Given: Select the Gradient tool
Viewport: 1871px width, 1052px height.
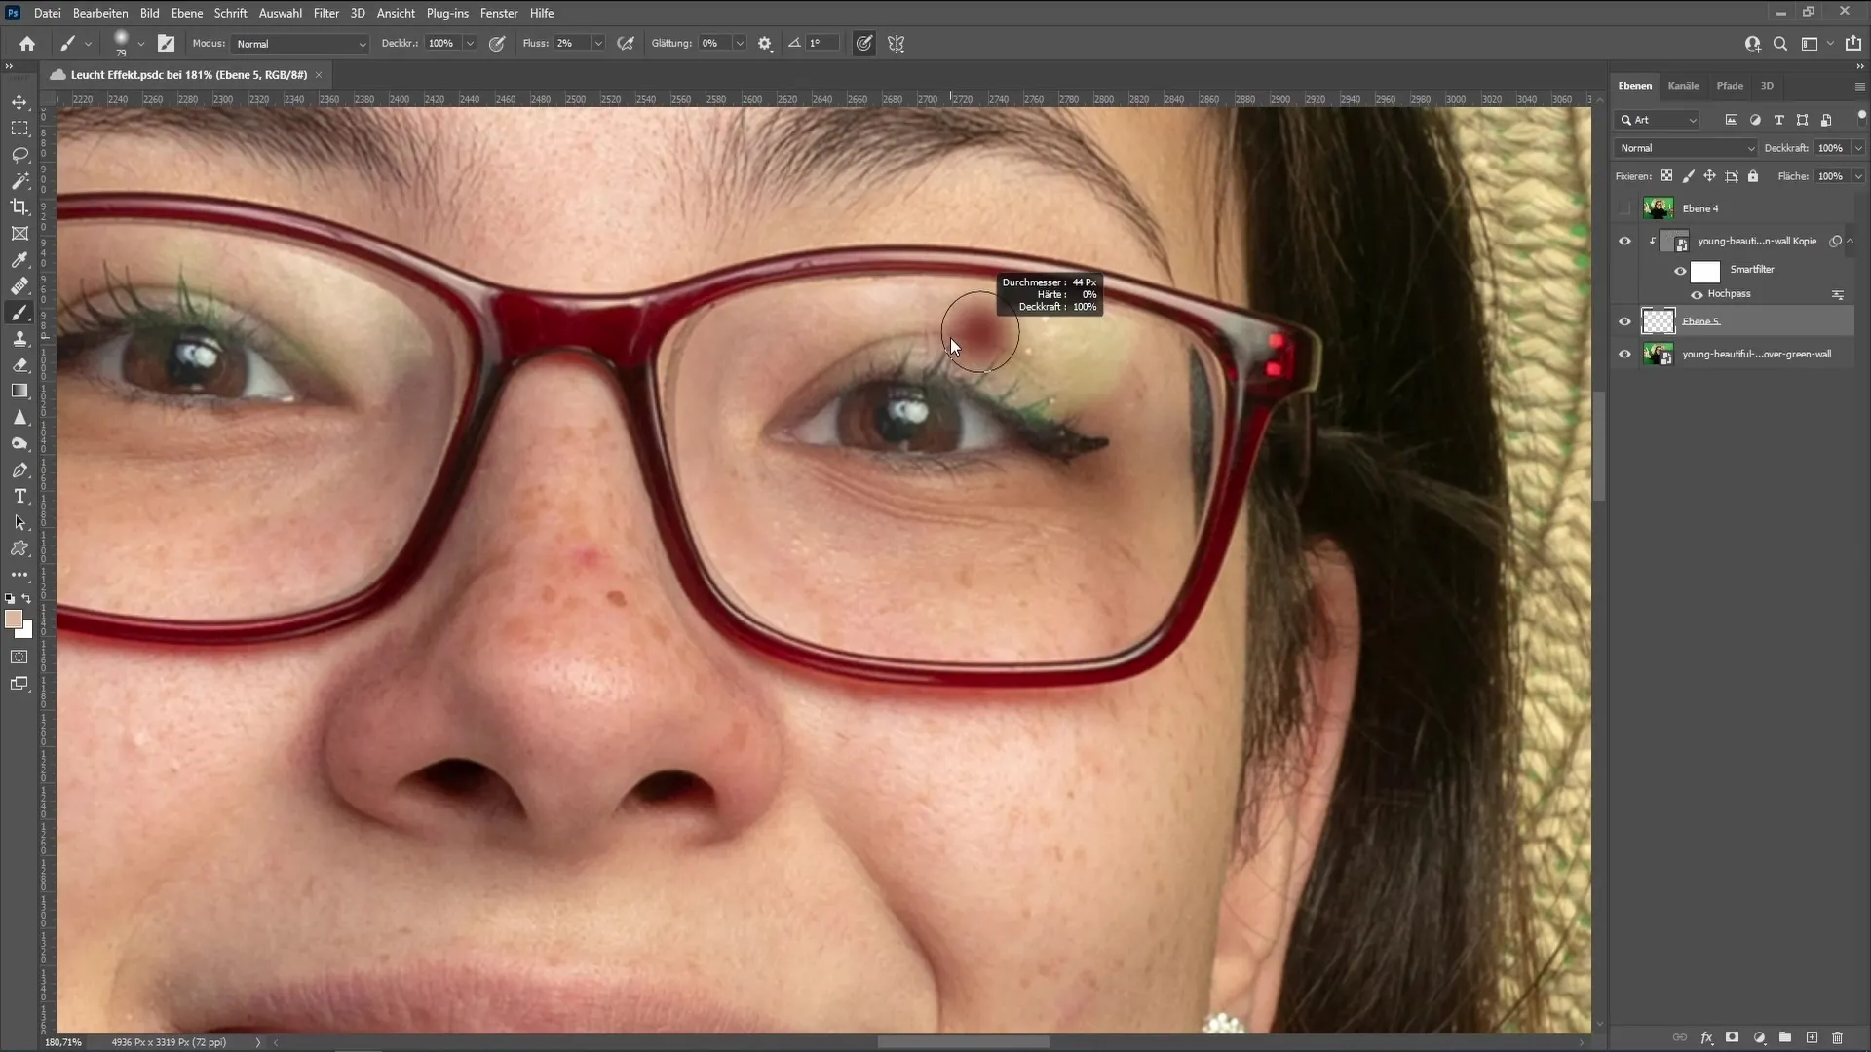Looking at the screenshot, I should coord(19,391).
